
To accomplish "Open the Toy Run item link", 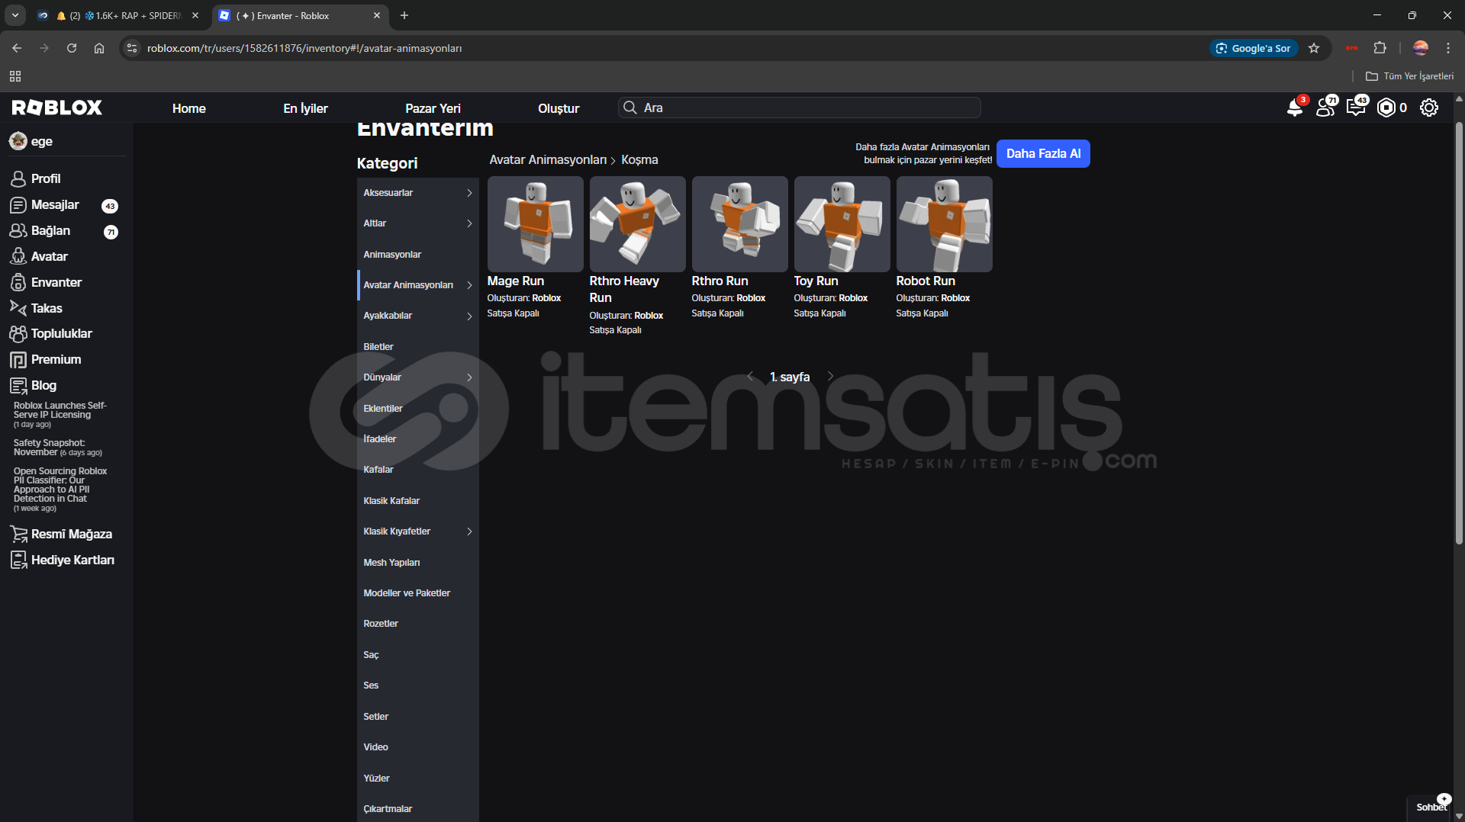I will [x=816, y=281].
